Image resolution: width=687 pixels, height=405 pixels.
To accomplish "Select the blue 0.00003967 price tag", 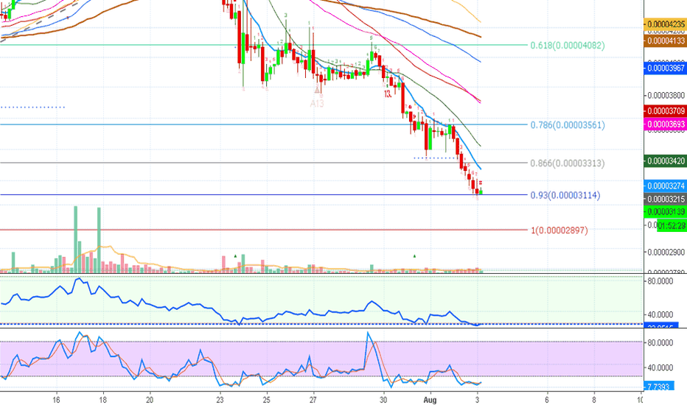I will 665,68.
